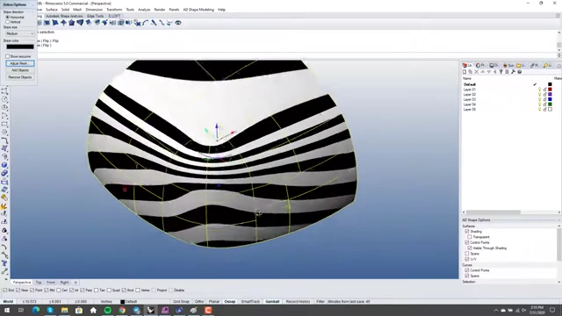Open the Layers panel tab

tap(468, 66)
